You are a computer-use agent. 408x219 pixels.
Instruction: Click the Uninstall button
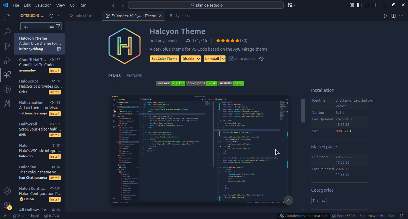(x=212, y=59)
